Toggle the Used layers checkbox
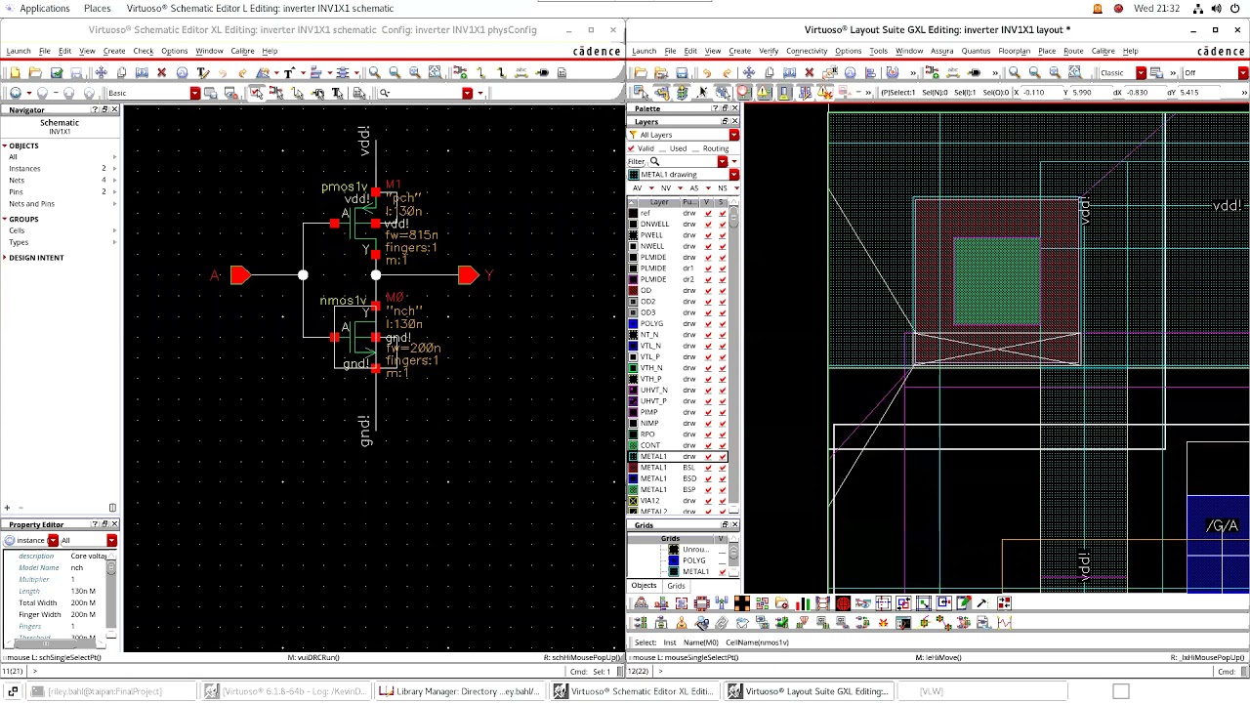 point(664,148)
